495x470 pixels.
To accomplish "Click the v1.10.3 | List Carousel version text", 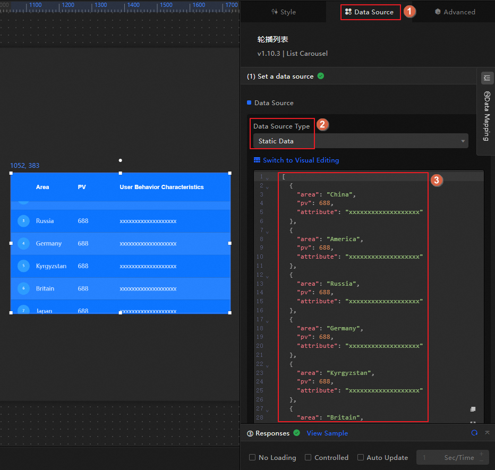I will (x=292, y=53).
